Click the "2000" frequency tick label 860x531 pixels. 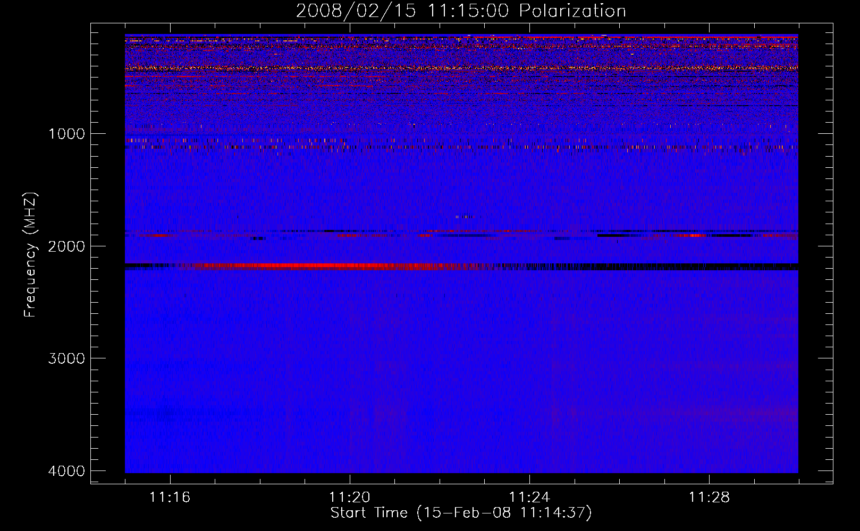click(x=66, y=246)
